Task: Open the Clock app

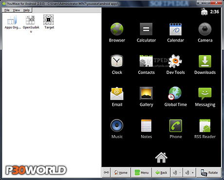Action: click(x=117, y=61)
